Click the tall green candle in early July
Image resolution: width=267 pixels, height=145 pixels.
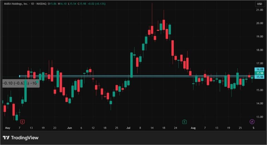point(132,65)
